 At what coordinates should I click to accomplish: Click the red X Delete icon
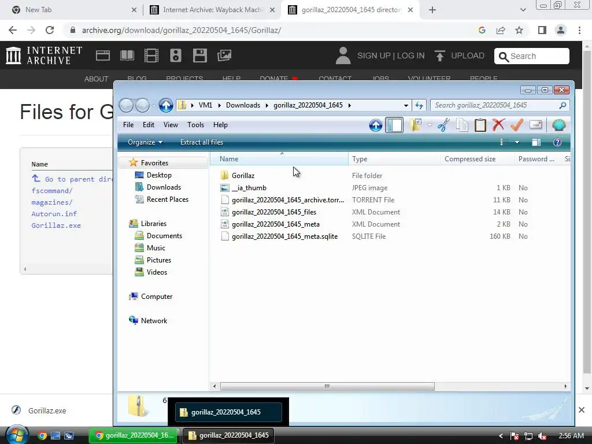tap(498, 125)
